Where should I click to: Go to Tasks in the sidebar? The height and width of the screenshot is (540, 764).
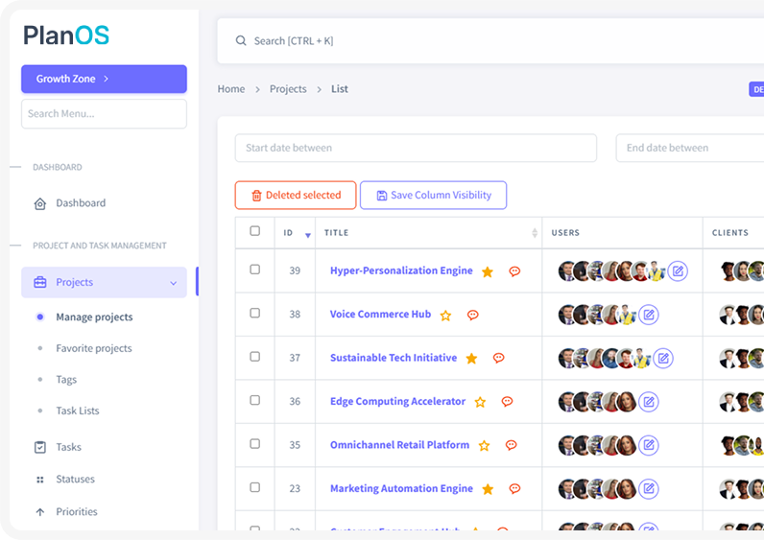(68, 447)
